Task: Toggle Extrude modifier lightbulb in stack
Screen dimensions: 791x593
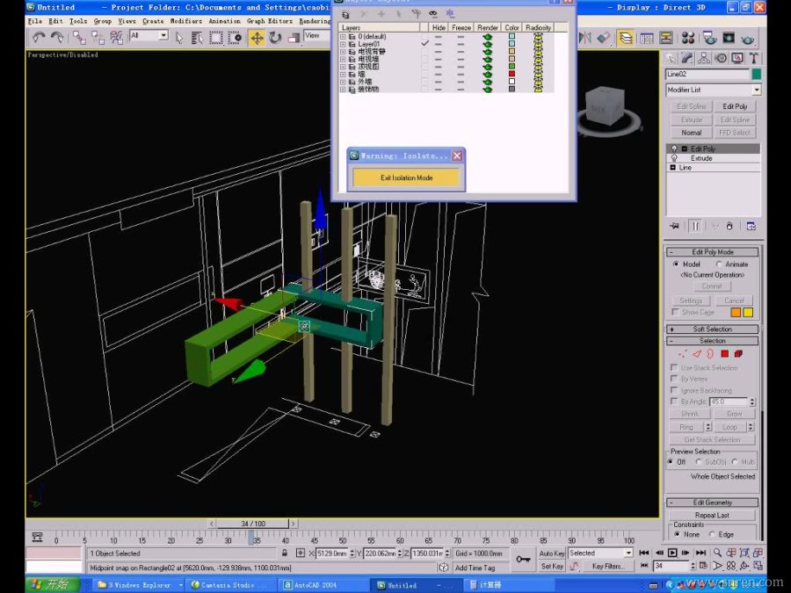Action: [x=674, y=158]
